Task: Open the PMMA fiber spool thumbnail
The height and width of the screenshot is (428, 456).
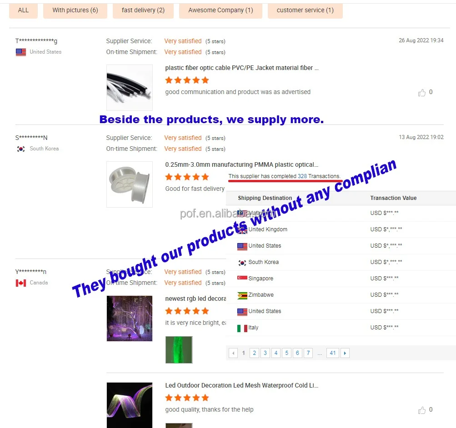Action: pos(130,184)
